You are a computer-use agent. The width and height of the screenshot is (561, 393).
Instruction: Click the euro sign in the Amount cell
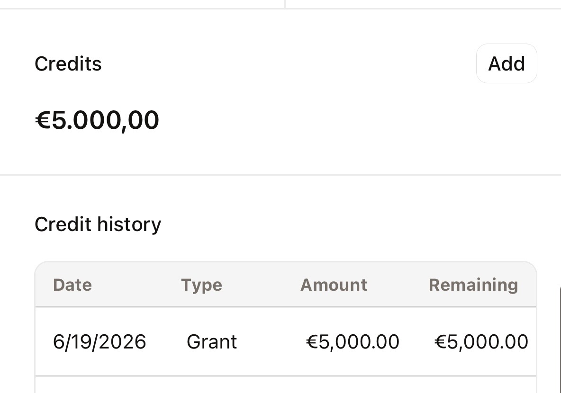(x=312, y=341)
